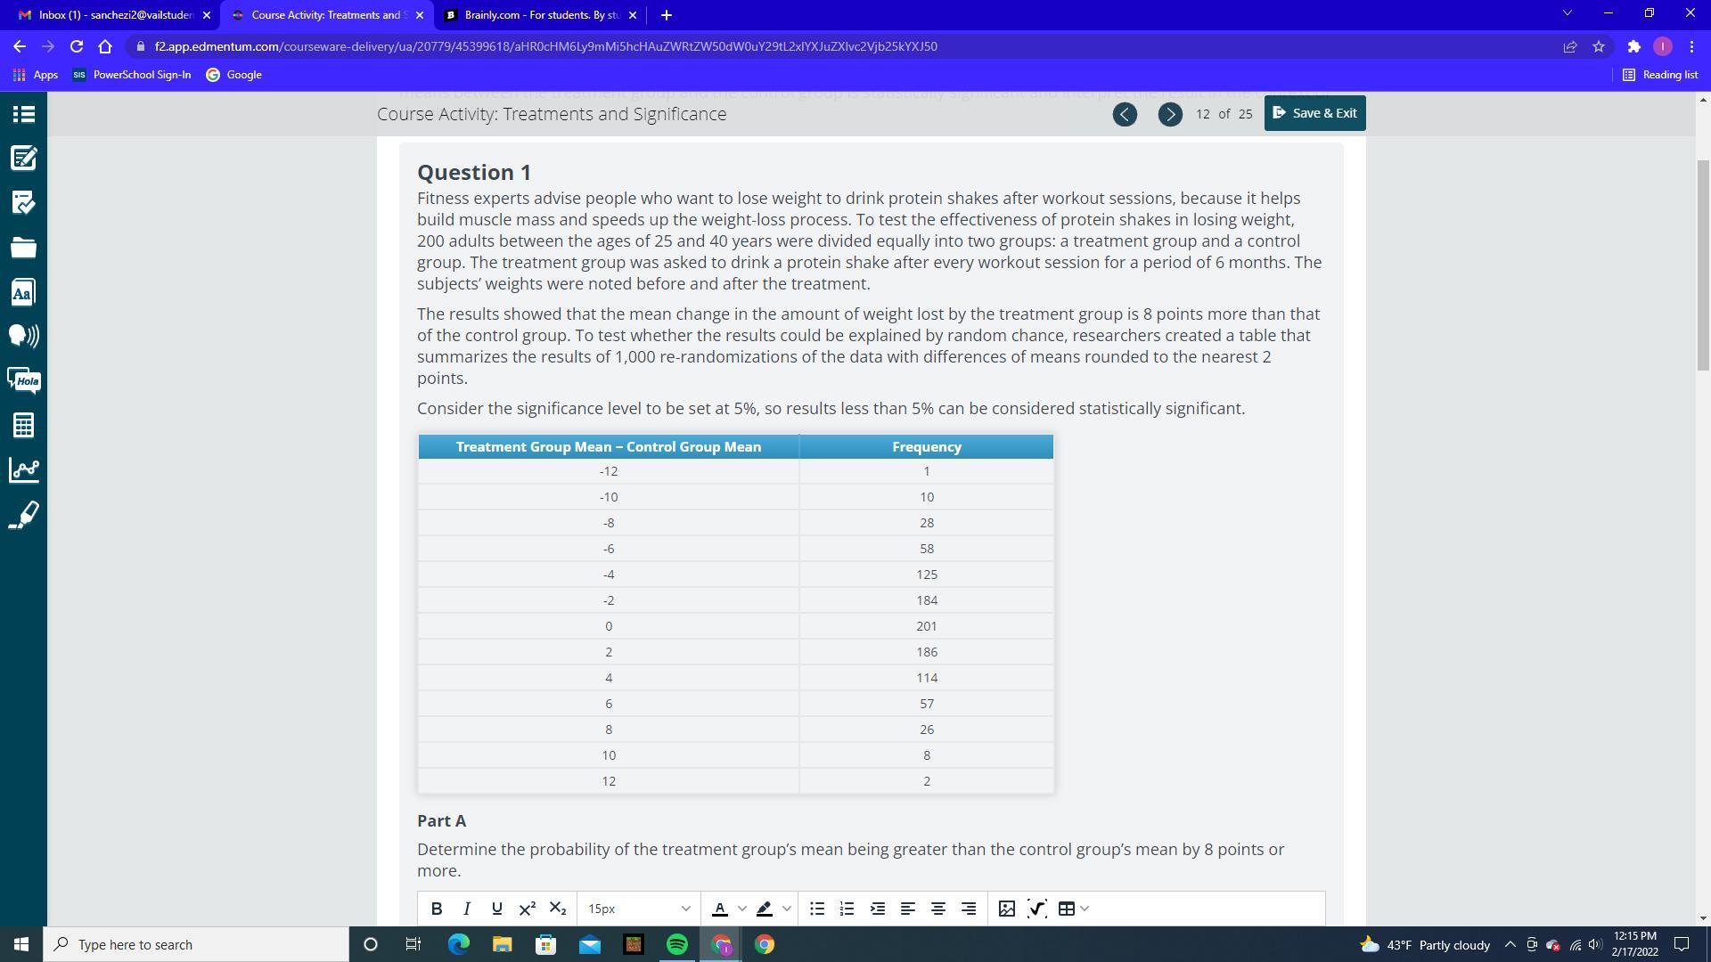Viewport: 1711px width, 962px height.
Task: Apply superscript formatting
Action: 527,909
